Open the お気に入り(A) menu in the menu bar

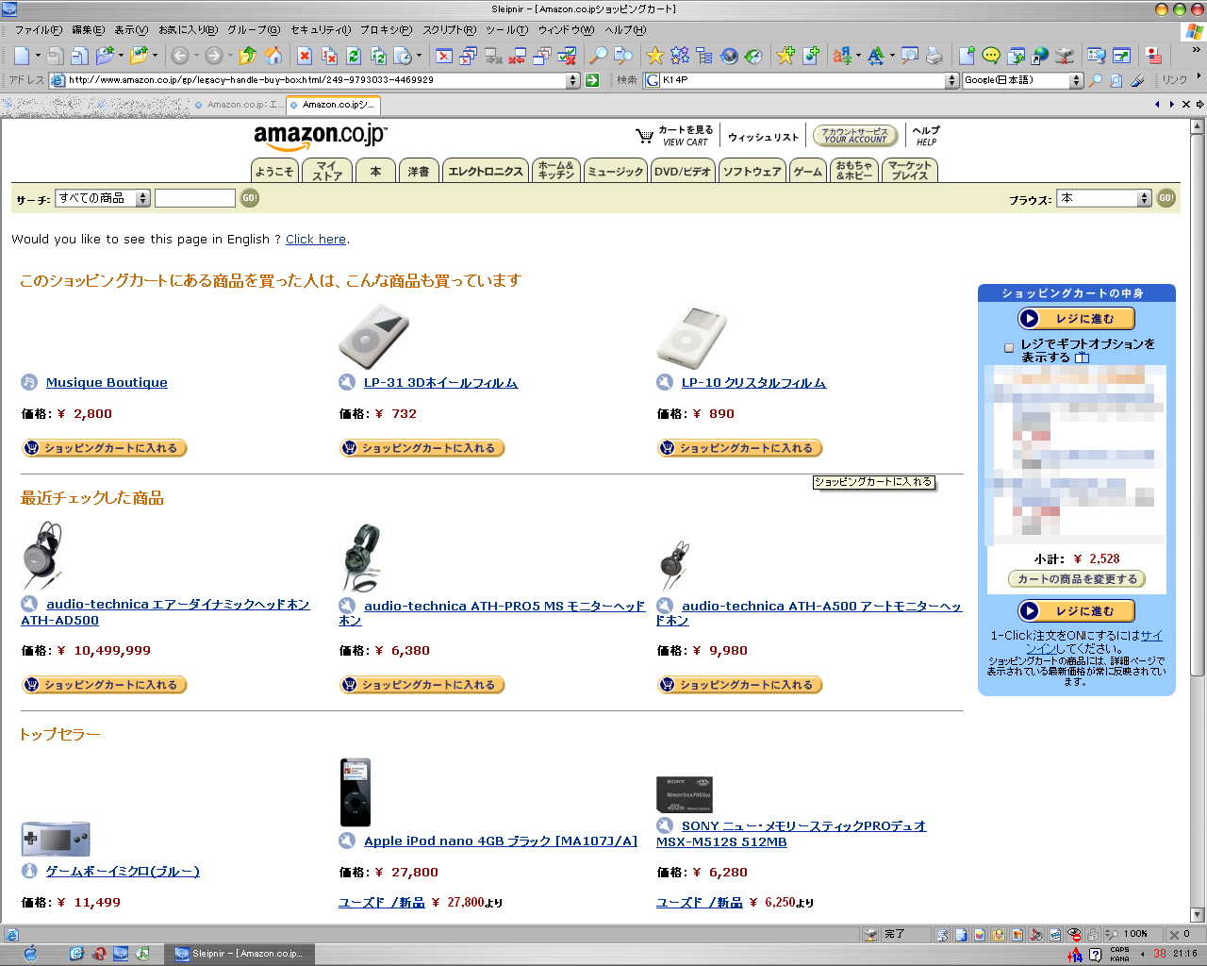click(188, 29)
